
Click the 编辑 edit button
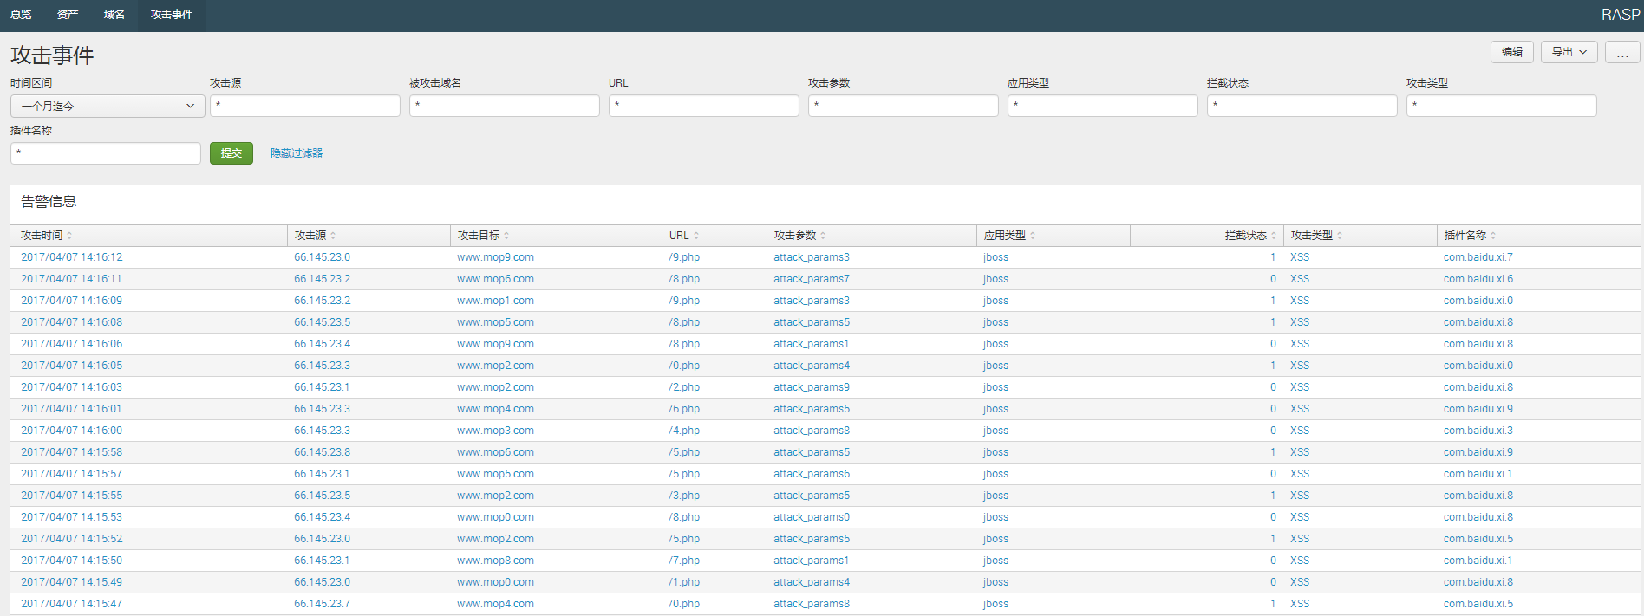[1511, 52]
